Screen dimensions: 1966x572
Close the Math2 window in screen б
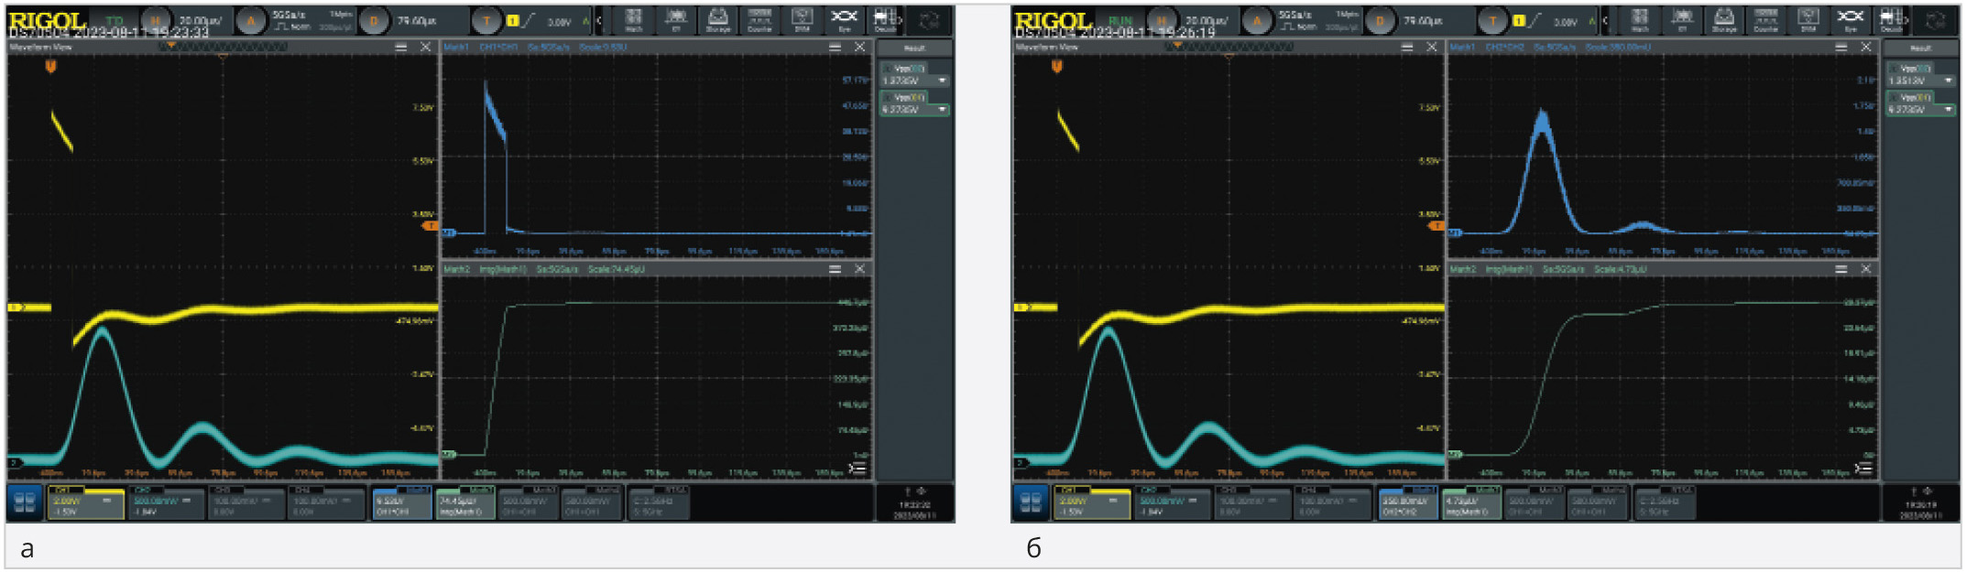(1866, 269)
